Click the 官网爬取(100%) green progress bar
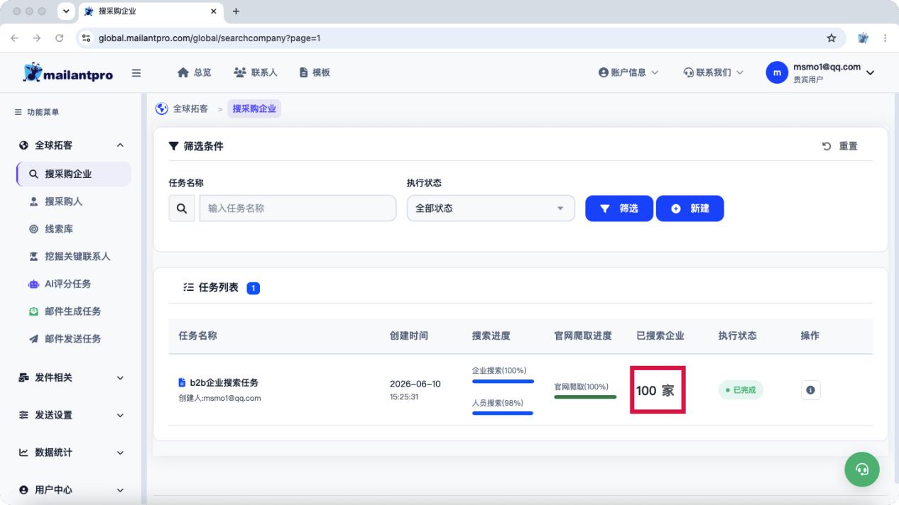 tap(585, 397)
